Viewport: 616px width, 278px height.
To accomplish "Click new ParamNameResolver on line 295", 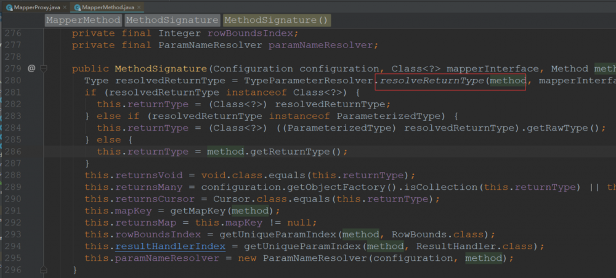I will click(302, 258).
